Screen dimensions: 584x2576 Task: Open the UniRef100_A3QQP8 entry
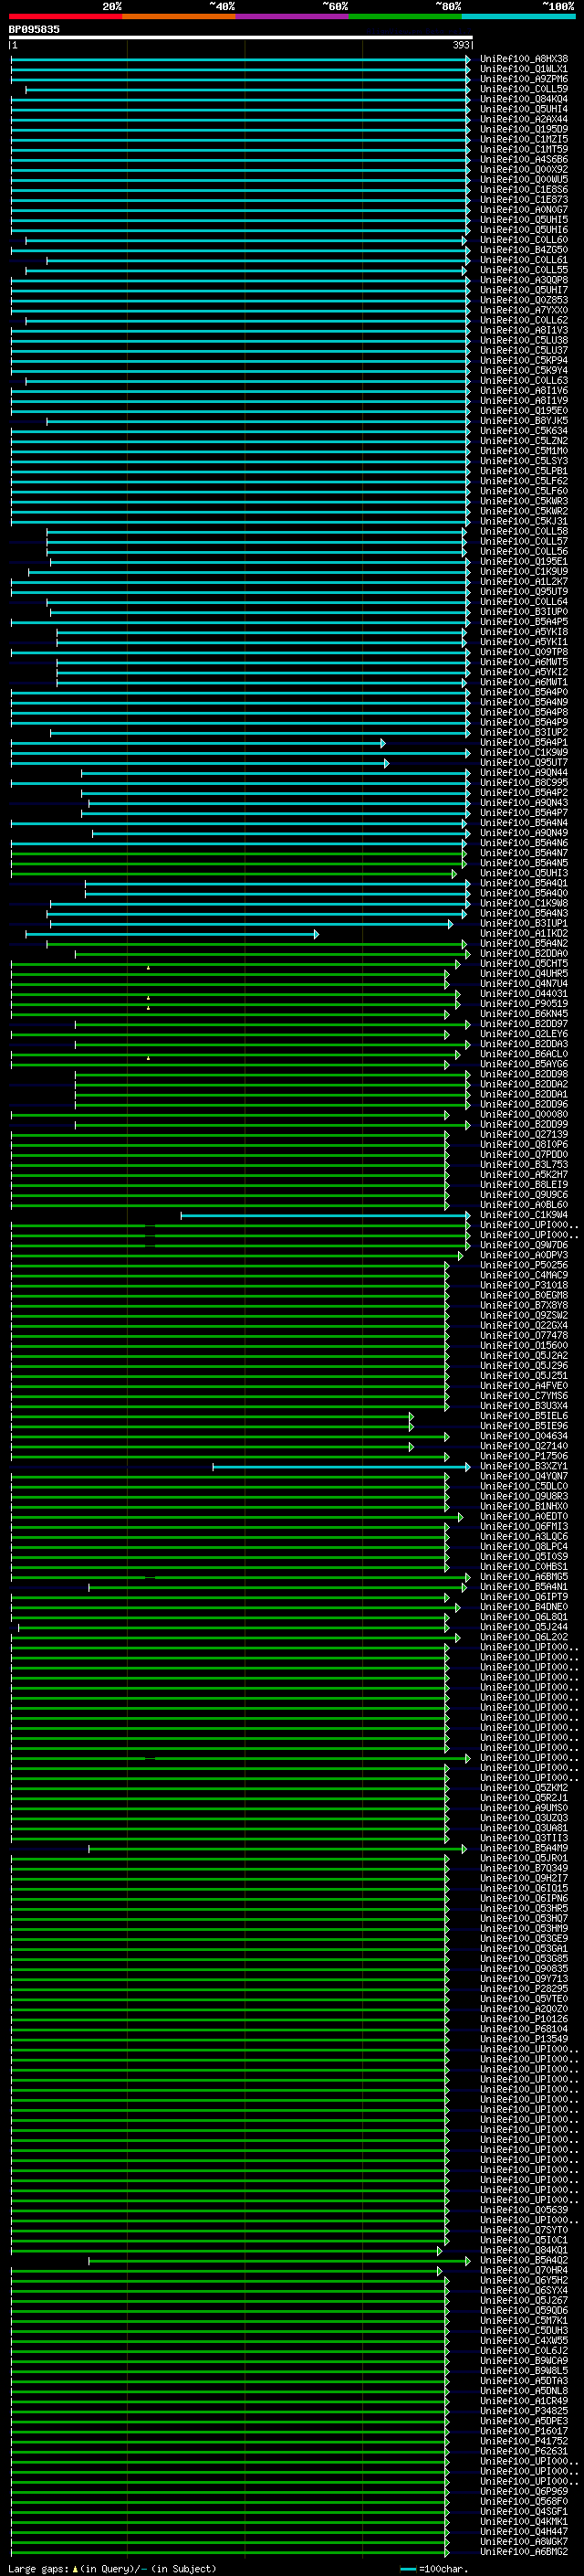click(x=523, y=280)
